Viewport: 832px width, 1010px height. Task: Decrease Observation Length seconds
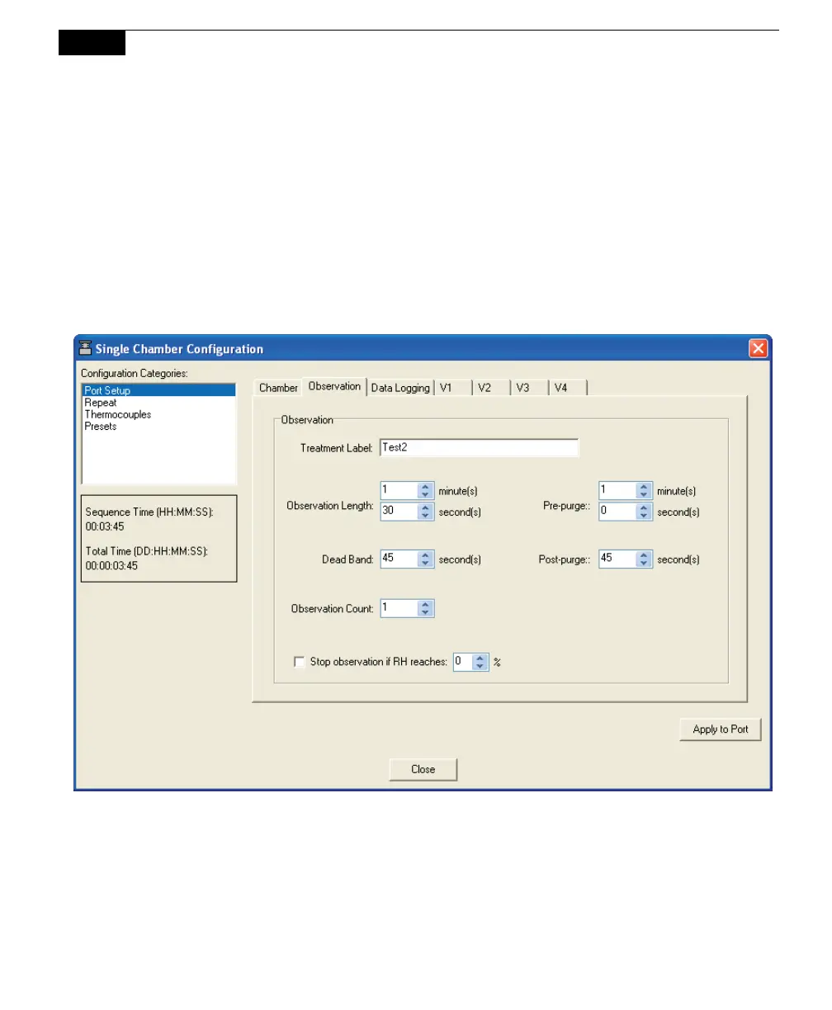coord(425,516)
